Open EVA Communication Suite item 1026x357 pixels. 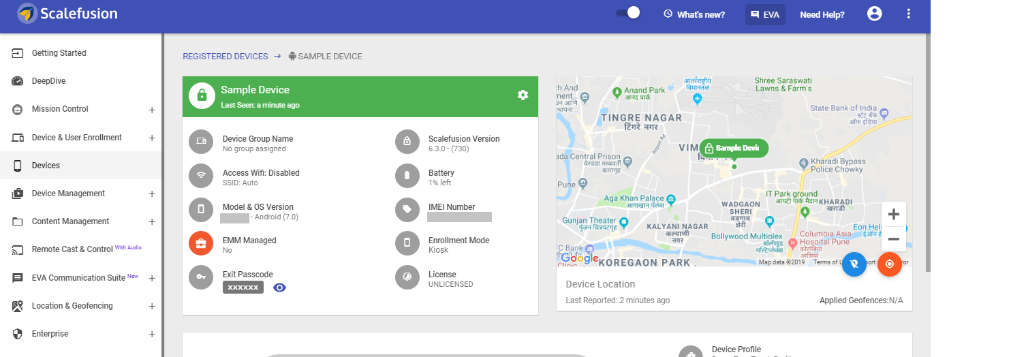click(78, 278)
